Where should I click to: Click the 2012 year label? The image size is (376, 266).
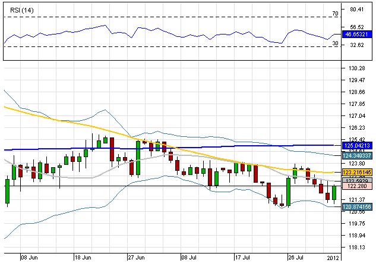tap(333, 259)
